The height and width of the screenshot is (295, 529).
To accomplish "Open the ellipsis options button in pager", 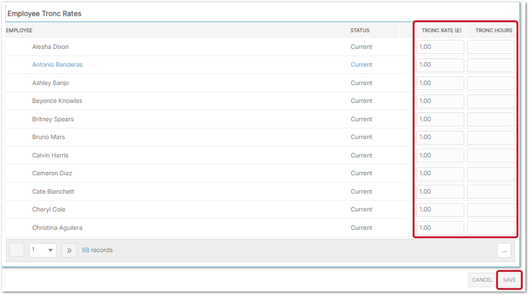I will pos(504,250).
